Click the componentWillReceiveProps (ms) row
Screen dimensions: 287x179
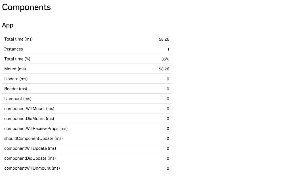[x=87, y=128]
